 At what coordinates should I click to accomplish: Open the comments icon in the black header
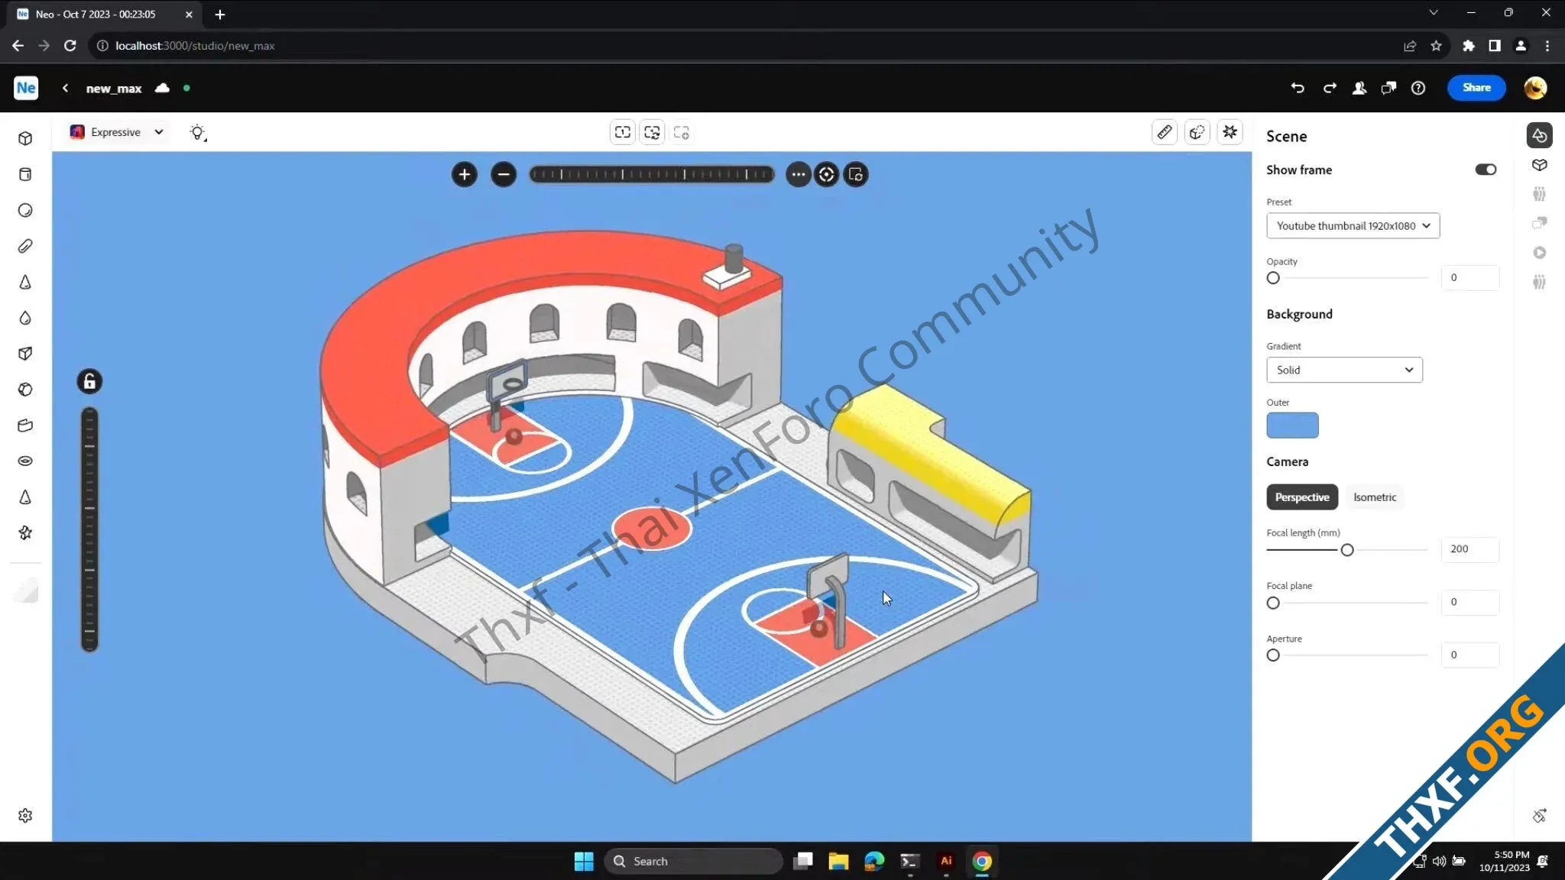1388,88
